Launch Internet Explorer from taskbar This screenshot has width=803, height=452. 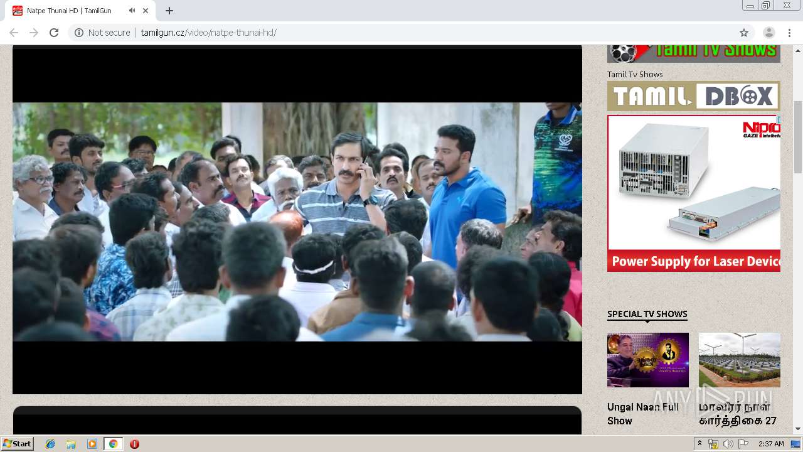tap(50, 444)
